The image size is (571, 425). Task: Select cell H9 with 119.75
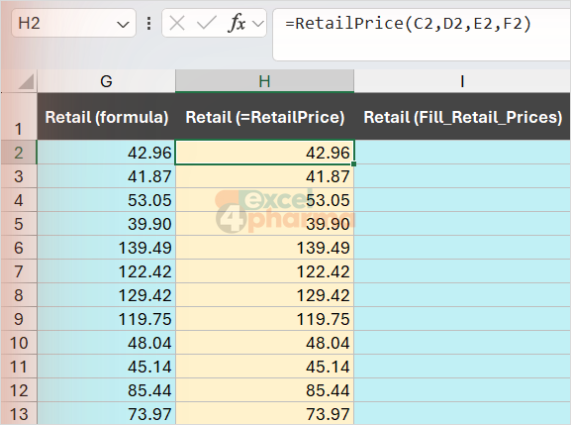[x=265, y=319]
